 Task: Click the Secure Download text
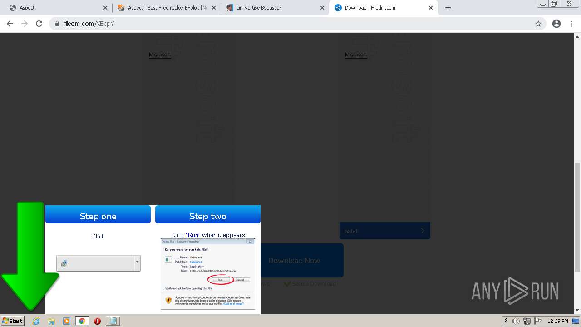[314, 284]
